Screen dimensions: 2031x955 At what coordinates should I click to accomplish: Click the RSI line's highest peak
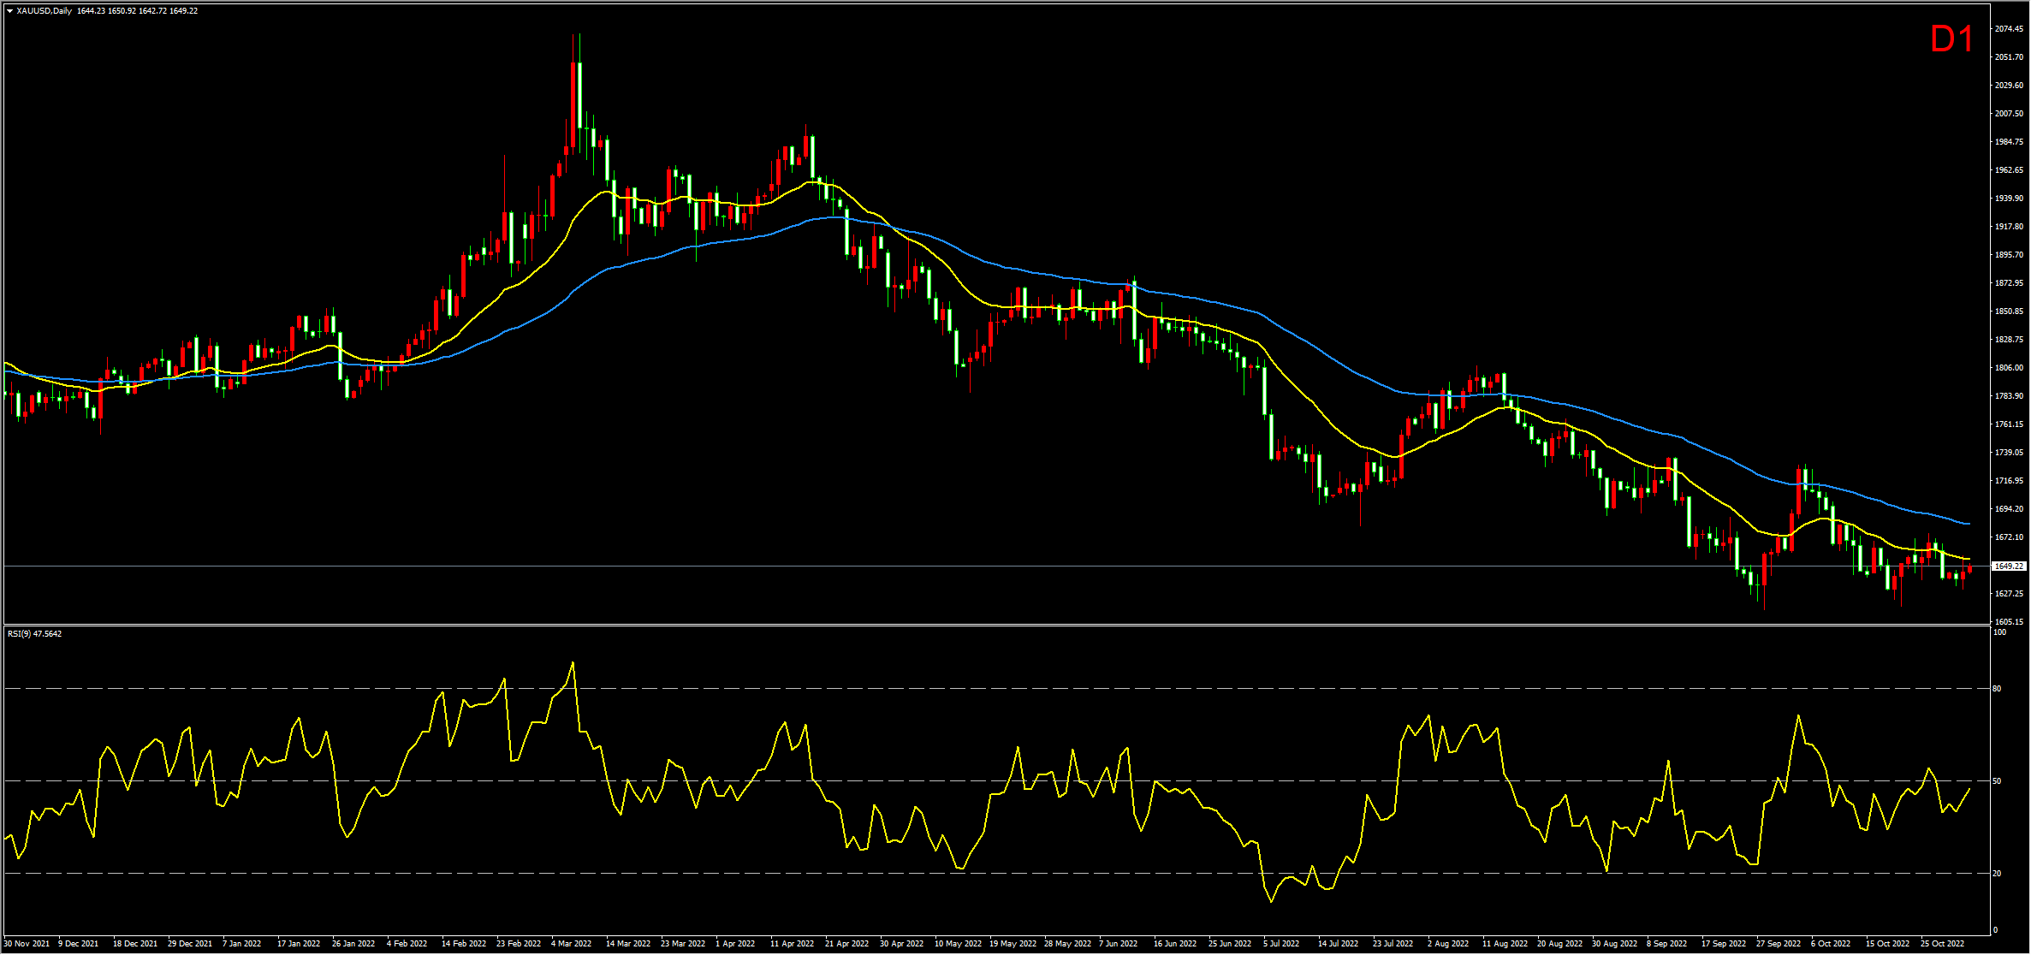click(x=573, y=662)
